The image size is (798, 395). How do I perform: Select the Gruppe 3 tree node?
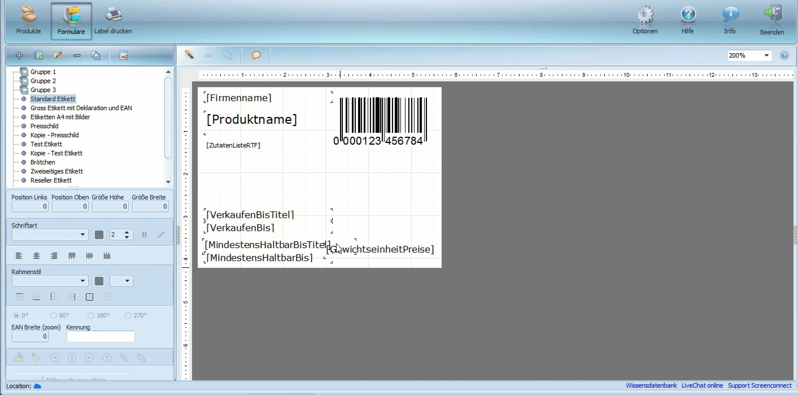[43, 90]
